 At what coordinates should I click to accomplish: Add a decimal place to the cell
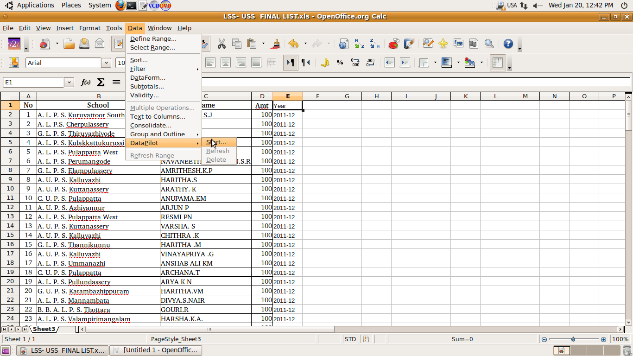pyautogui.click(x=355, y=62)
